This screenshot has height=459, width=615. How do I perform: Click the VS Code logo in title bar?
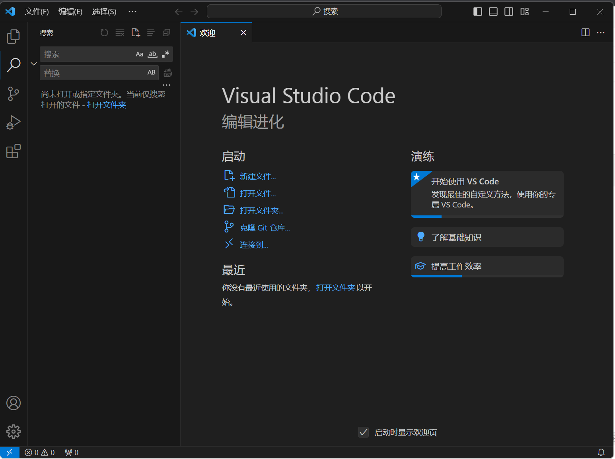pos(10,12)
